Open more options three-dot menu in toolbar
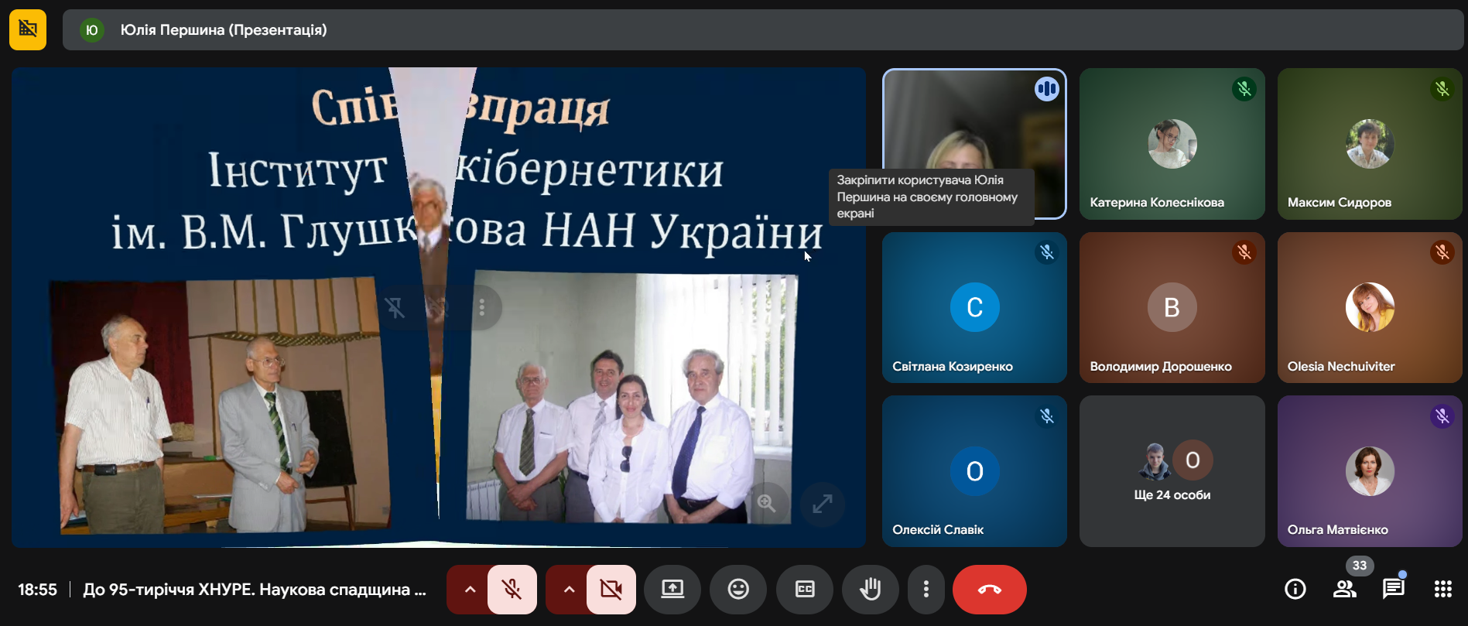Image resolution: width=1468 pixels, height=626 pixels. coord(926,590)
